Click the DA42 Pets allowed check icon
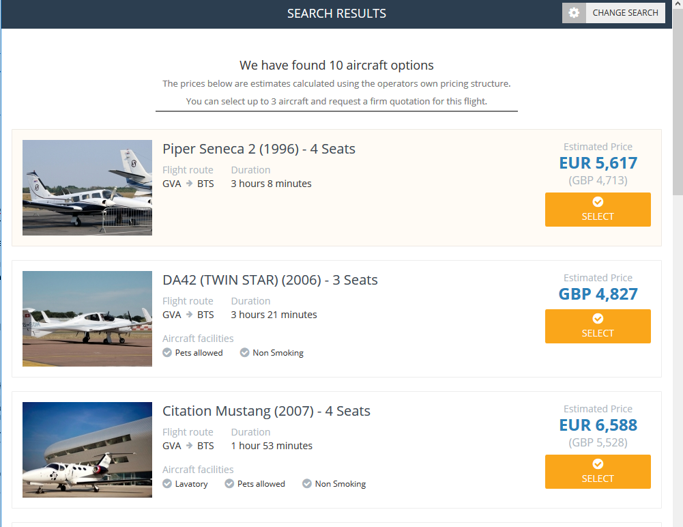The height and width of the screenshot is (527, 683). pyautogui.click(x=167, y=353)
